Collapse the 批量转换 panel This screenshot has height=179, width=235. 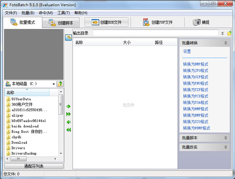(x=226, y=43)
